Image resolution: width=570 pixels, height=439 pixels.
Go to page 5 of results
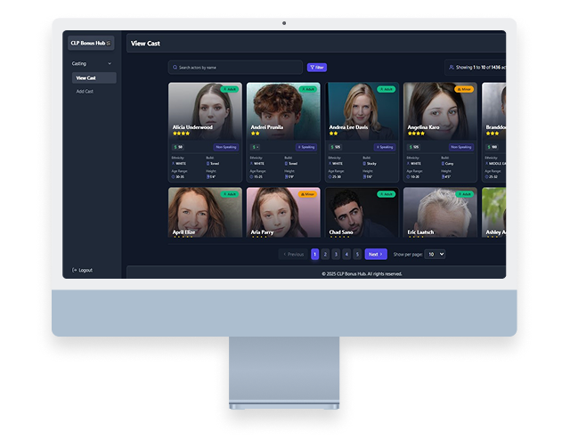(x=357, y=254)
